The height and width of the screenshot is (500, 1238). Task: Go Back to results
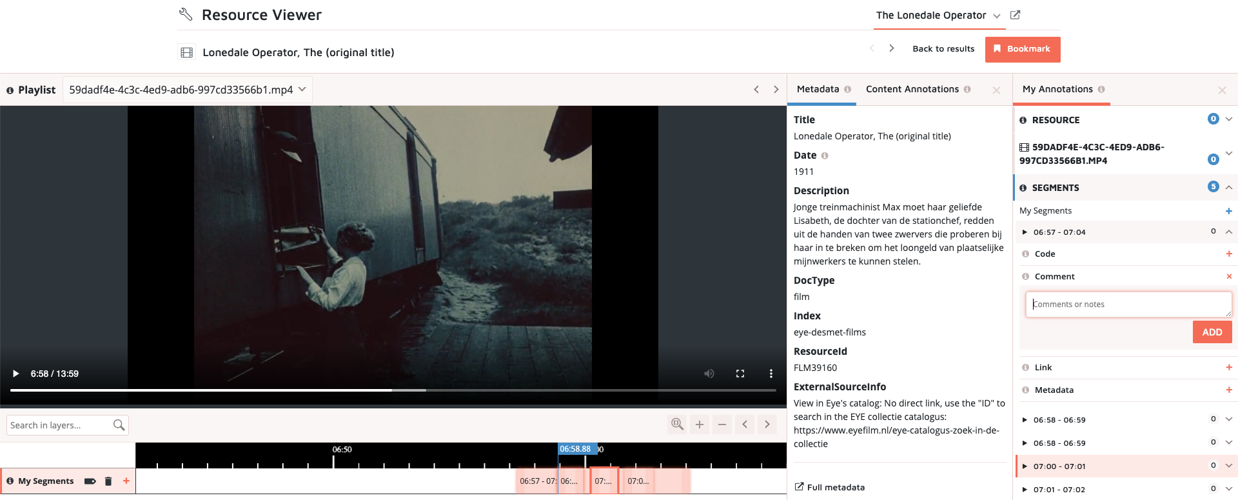pyautogui.click(x=943, y=49)
